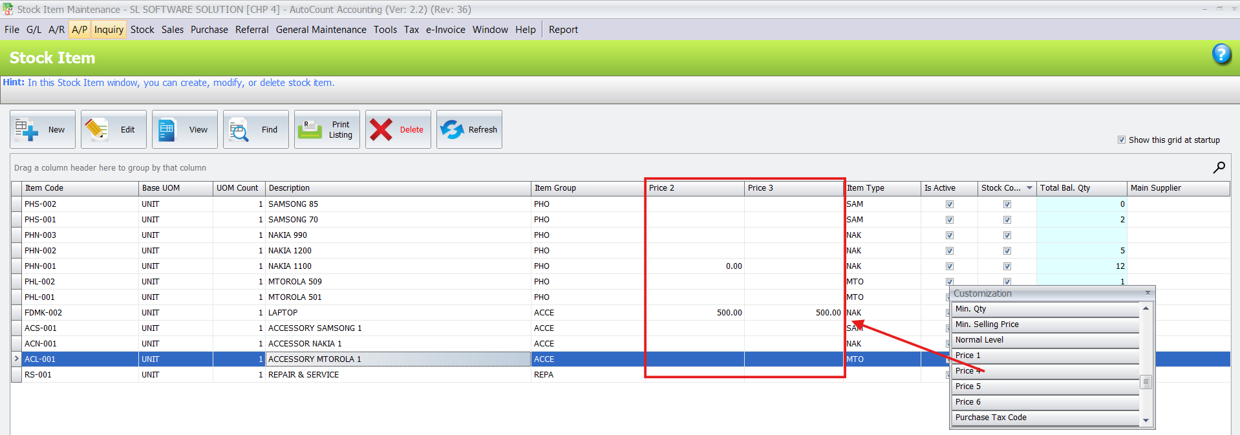
Task: Close the Customization panel
Action: pyautogui.click(x=1148, y=293)
